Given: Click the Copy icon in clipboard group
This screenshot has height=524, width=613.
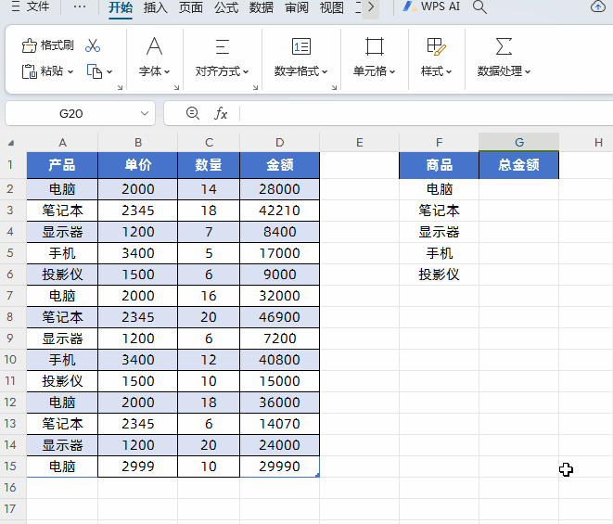Looking at the screenshot, I should (94, 71).
